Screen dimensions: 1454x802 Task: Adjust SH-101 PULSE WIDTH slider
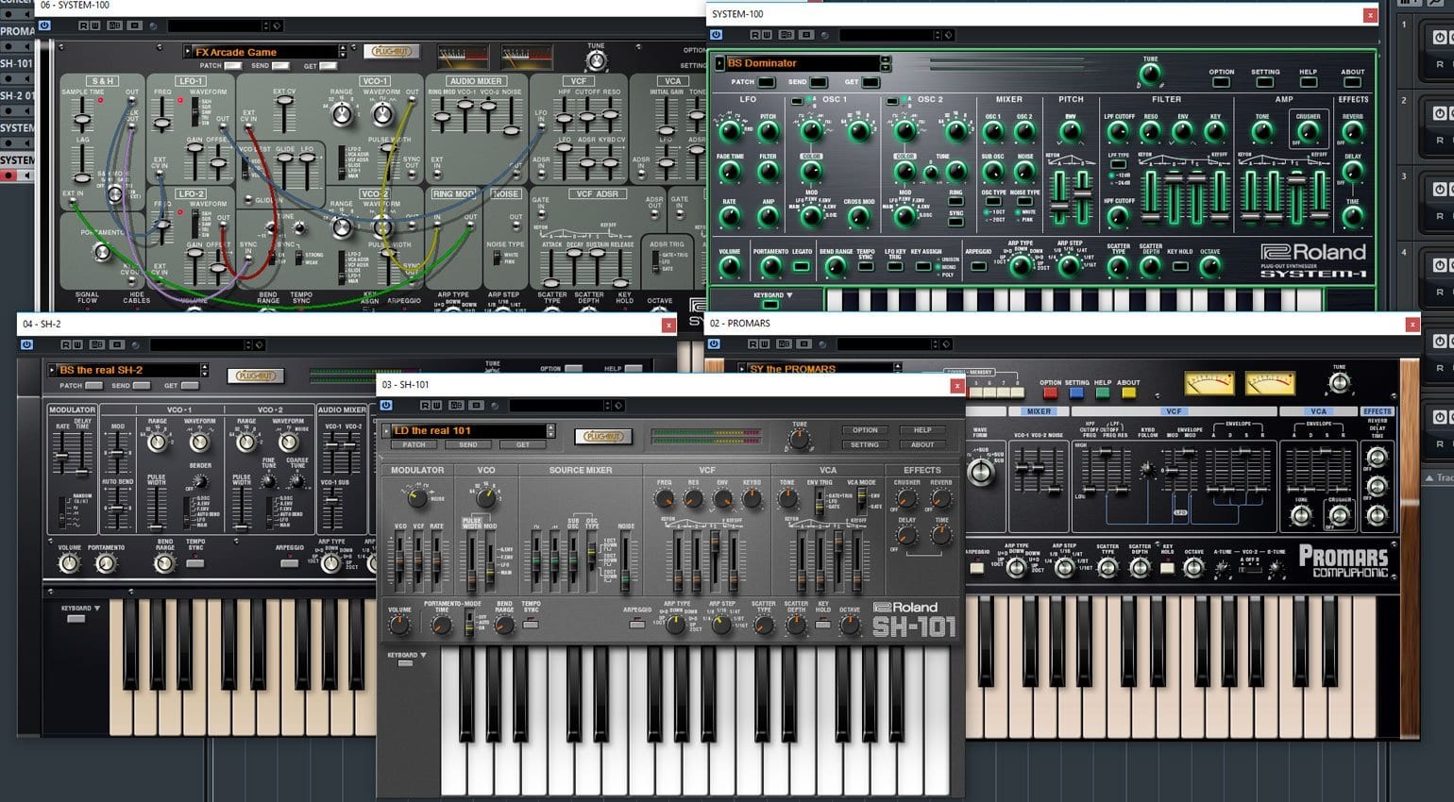click(x=471, y=560)
